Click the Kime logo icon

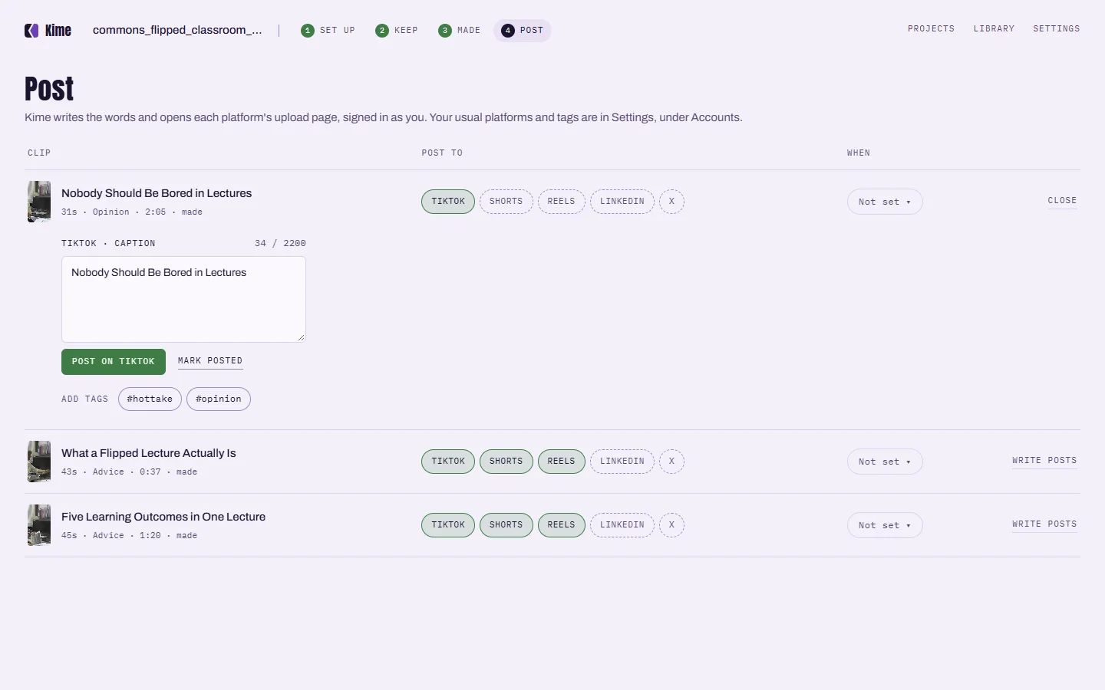[31, 31]
